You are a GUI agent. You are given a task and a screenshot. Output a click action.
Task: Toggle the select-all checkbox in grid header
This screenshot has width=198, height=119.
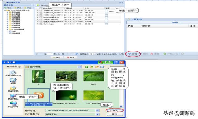click(x=41, y=8)
